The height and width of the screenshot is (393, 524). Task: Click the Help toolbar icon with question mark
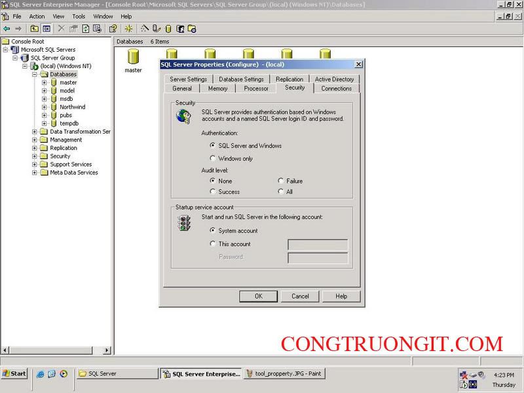click(x=113, y=29)
